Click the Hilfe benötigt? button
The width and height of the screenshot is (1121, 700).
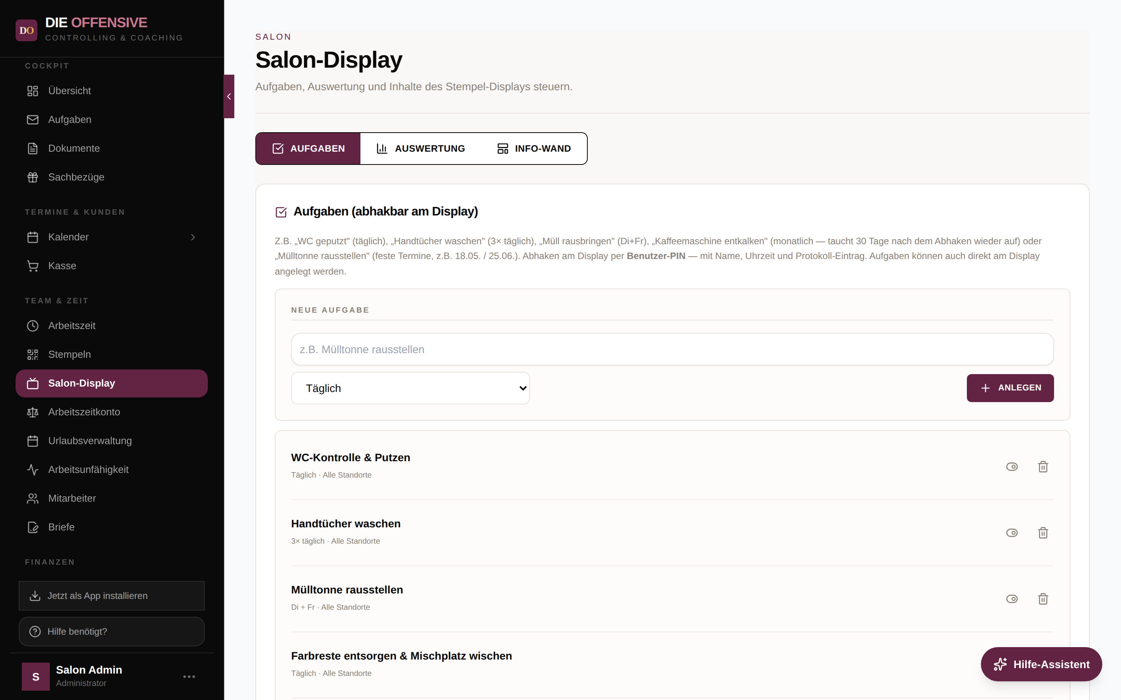(112, 632)
